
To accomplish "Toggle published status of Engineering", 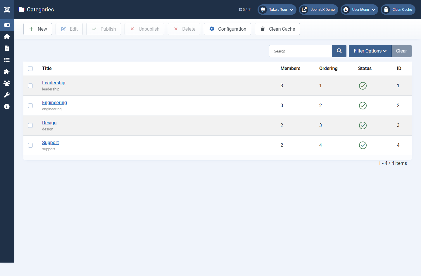I will pos(363,106).
